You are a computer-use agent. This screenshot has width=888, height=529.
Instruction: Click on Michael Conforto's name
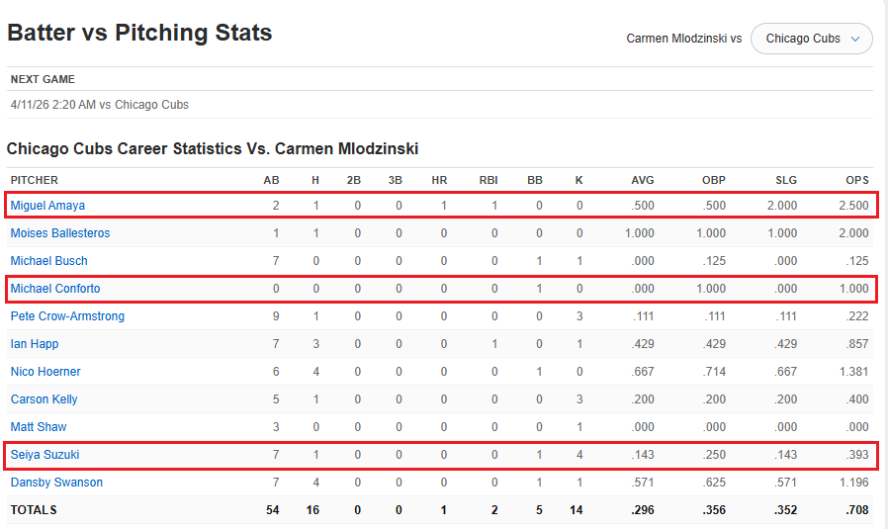pos(55,289)
